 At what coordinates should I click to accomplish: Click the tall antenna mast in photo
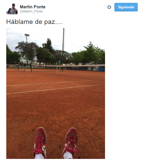coord(63,49)
